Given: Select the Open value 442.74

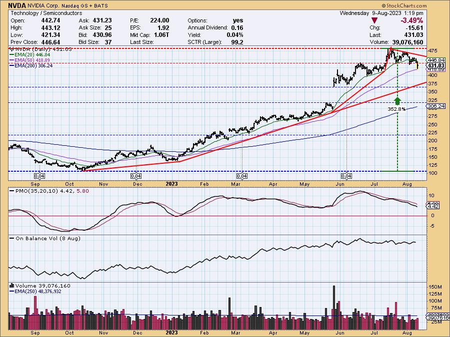Looking at the screenshot, I should [x=50, y=20].
